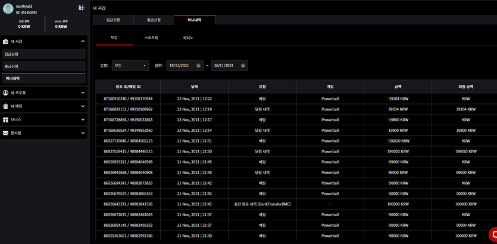
Task: Open 출금신청 in the left sidebar
Action: point(43,66)
